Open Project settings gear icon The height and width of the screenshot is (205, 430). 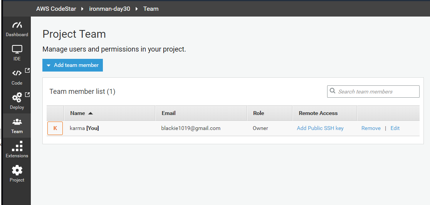click(x=17, y=170)
